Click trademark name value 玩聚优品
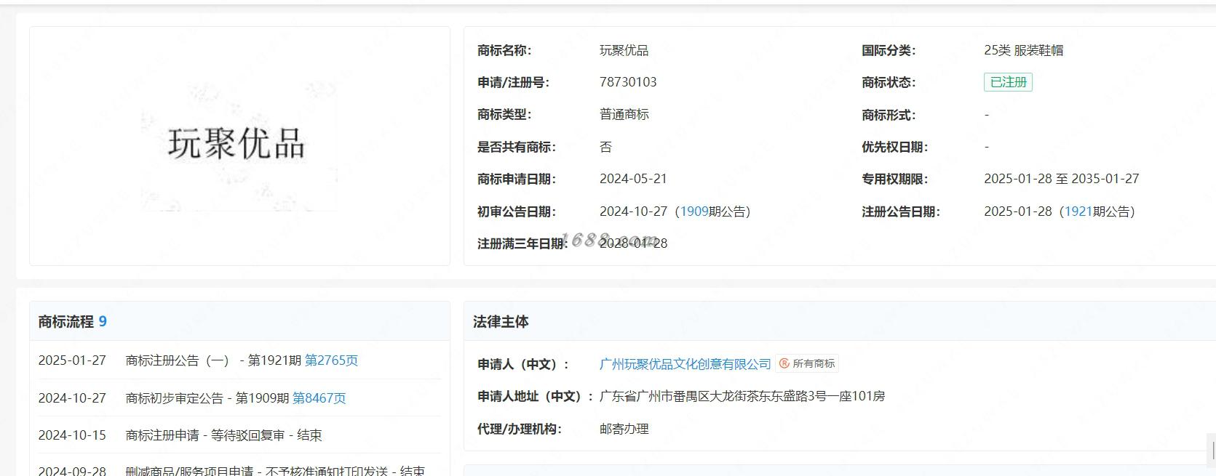 tap(624, 50)
